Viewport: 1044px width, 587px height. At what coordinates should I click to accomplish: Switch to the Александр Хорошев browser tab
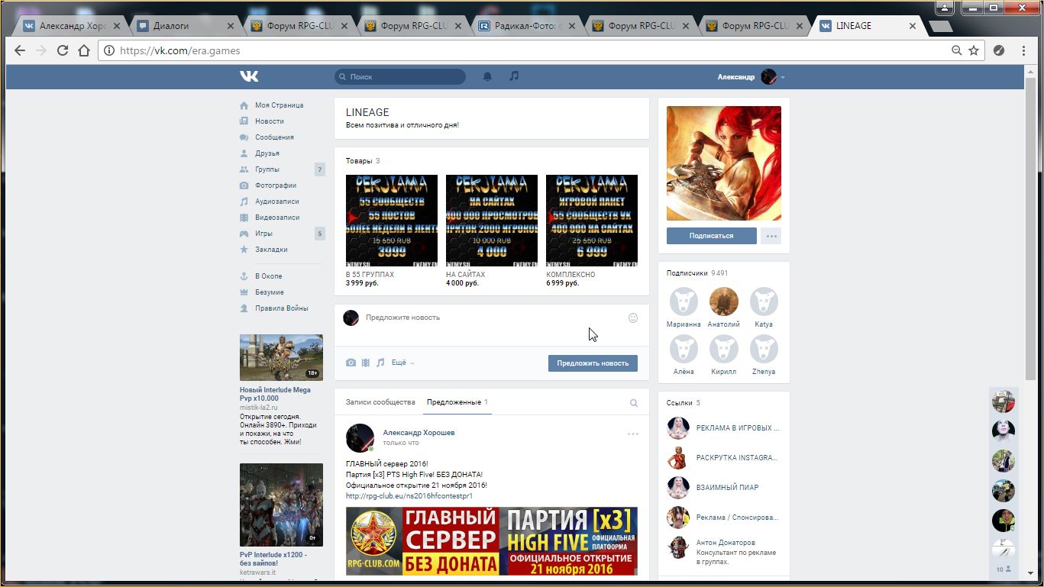tap(73, 26)
